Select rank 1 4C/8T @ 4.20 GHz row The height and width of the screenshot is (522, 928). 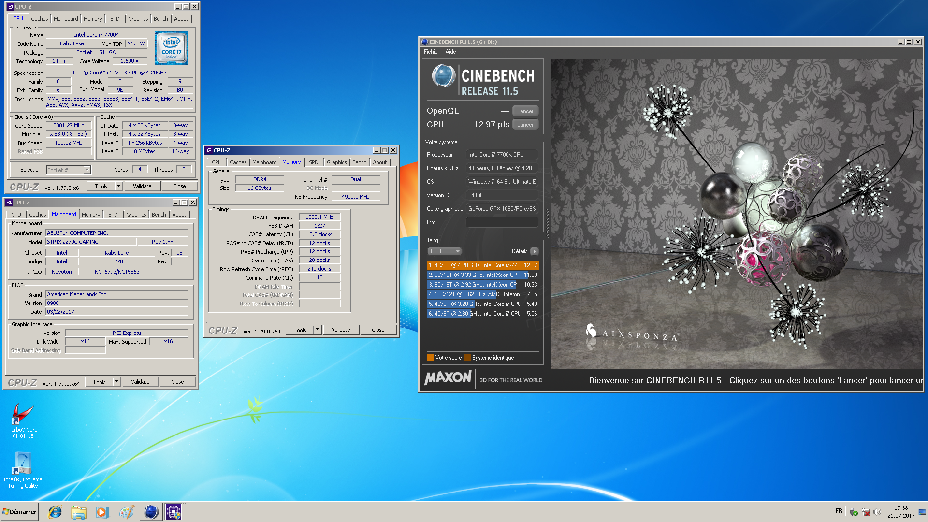click(482, 265)
